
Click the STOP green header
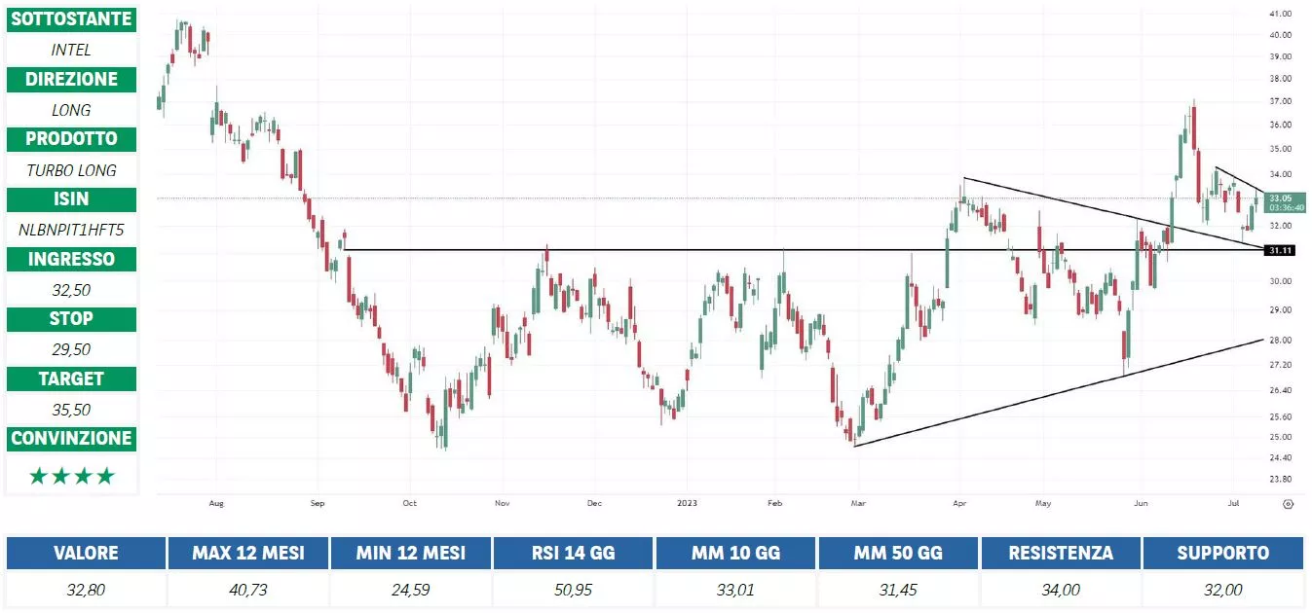click(71, 318)
